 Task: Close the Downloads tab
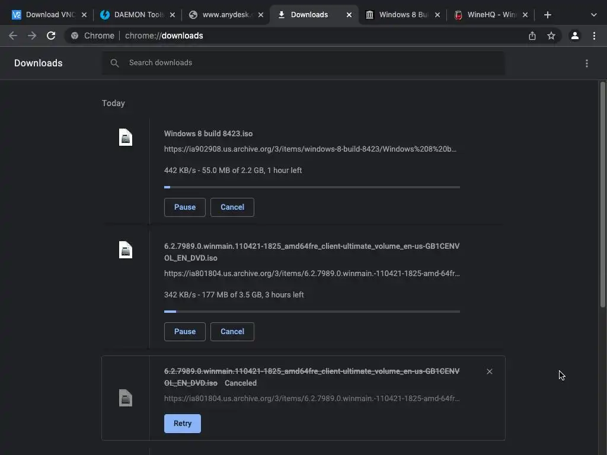(349, 15)
